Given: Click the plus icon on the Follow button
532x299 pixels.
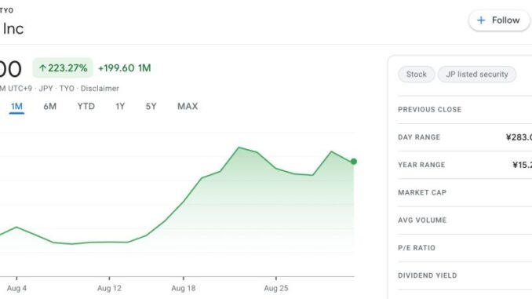Looking at the screenshot, I should click(x=481, y=20).
